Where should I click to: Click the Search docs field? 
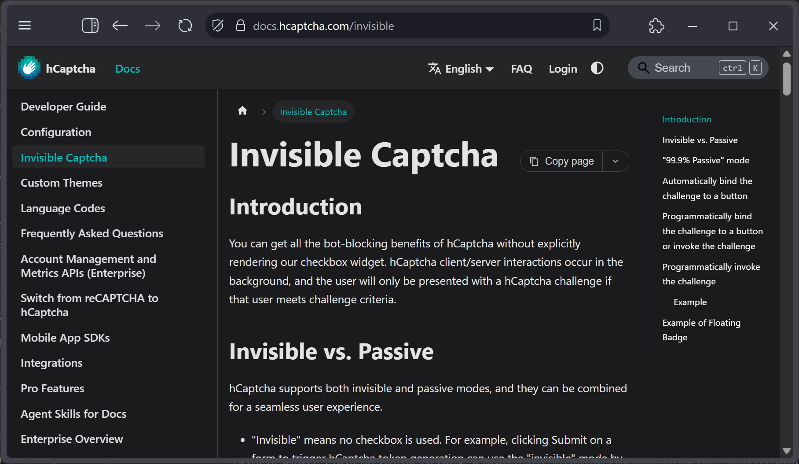[698, 68]
